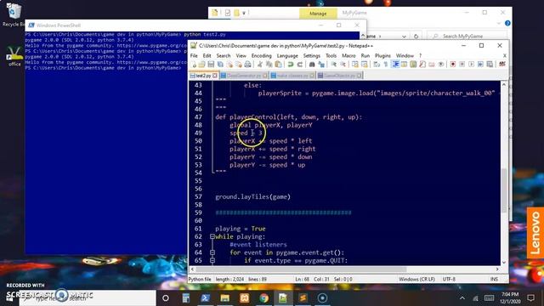The height and width of the screenshot is (306, 544).
Task: Collapse the fold marker on line 64
Action: 212,252
